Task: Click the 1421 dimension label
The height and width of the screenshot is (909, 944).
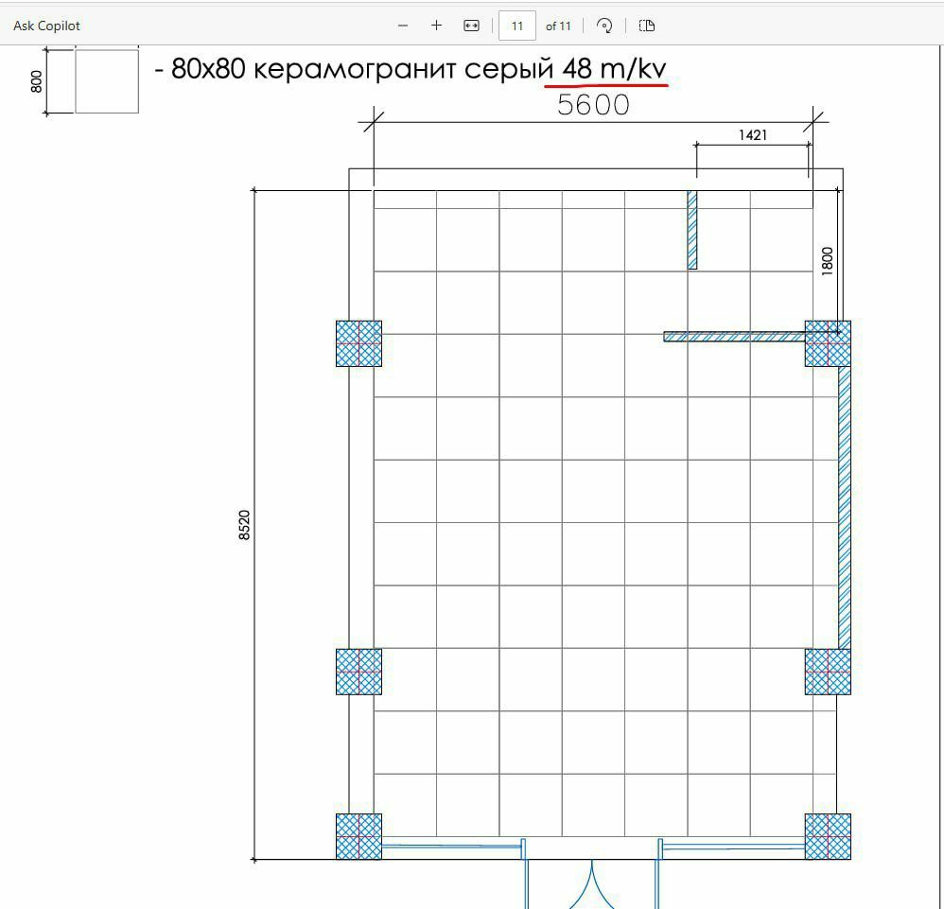Action: click(x=753, y=135)
